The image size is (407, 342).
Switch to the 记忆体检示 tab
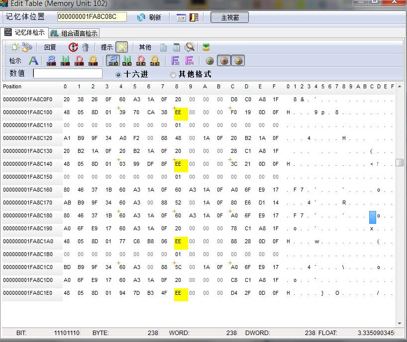point(25,33)
